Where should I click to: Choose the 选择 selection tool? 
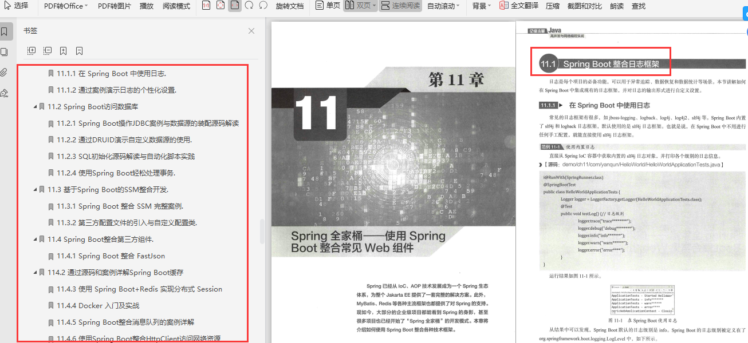coord(15,6)
